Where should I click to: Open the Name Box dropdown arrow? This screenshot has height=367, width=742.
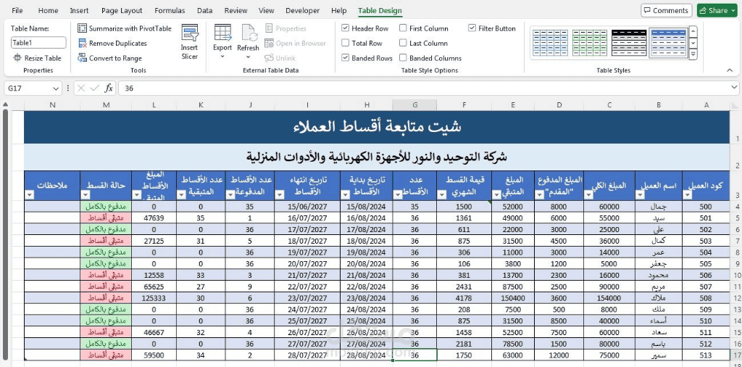point(57,88)
